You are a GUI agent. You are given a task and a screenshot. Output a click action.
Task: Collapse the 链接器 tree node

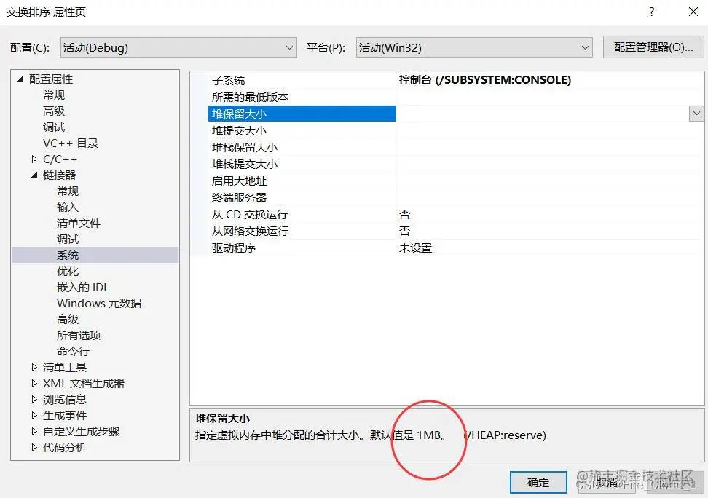33,175
